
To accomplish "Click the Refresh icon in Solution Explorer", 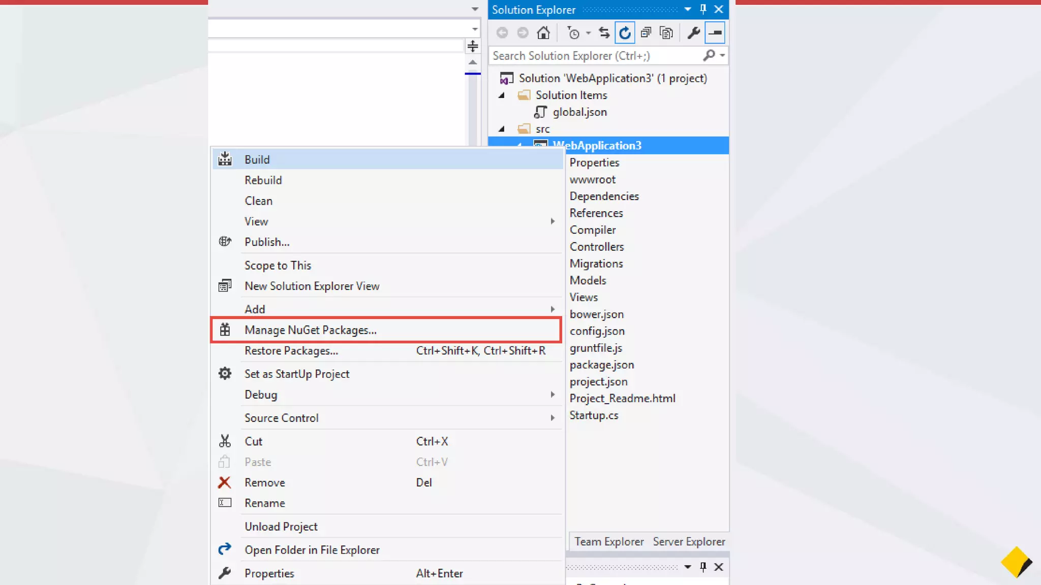I will pos(625,33).
